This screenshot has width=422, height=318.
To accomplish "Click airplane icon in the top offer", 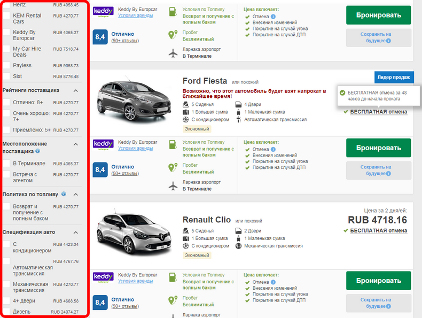I will click(173, 53).
